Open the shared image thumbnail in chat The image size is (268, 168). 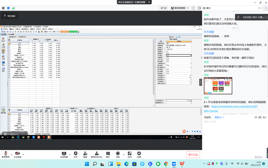(x=218, y=86)
